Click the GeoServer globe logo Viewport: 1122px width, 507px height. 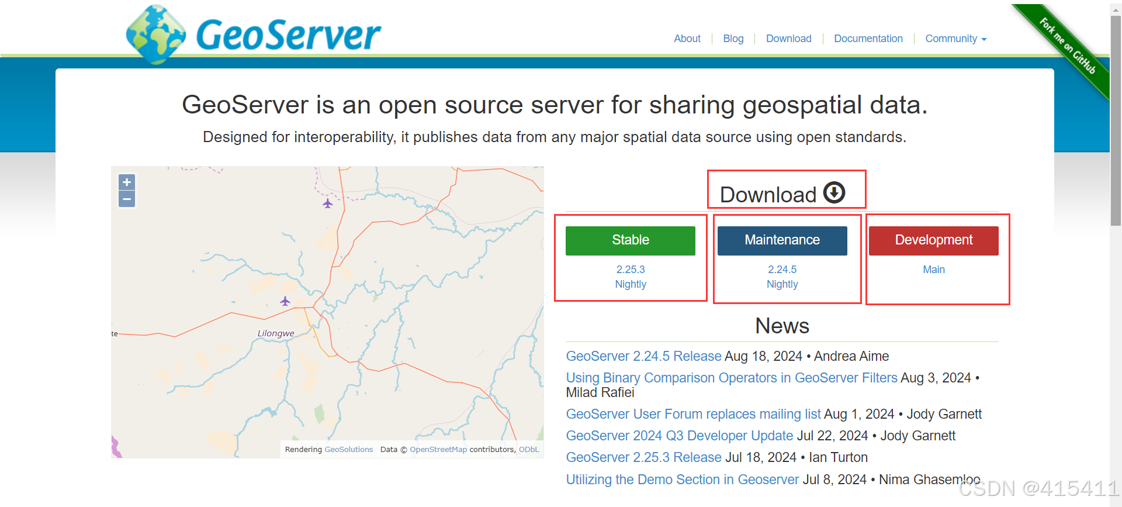[x=156, y=34]
